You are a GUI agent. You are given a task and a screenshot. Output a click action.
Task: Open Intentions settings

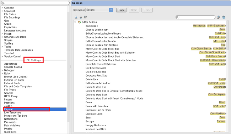9,103
